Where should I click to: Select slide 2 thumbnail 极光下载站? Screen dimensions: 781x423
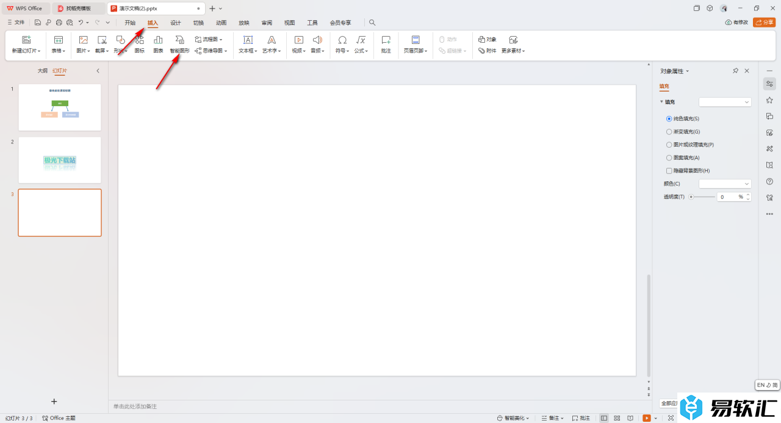coord(60,160)
